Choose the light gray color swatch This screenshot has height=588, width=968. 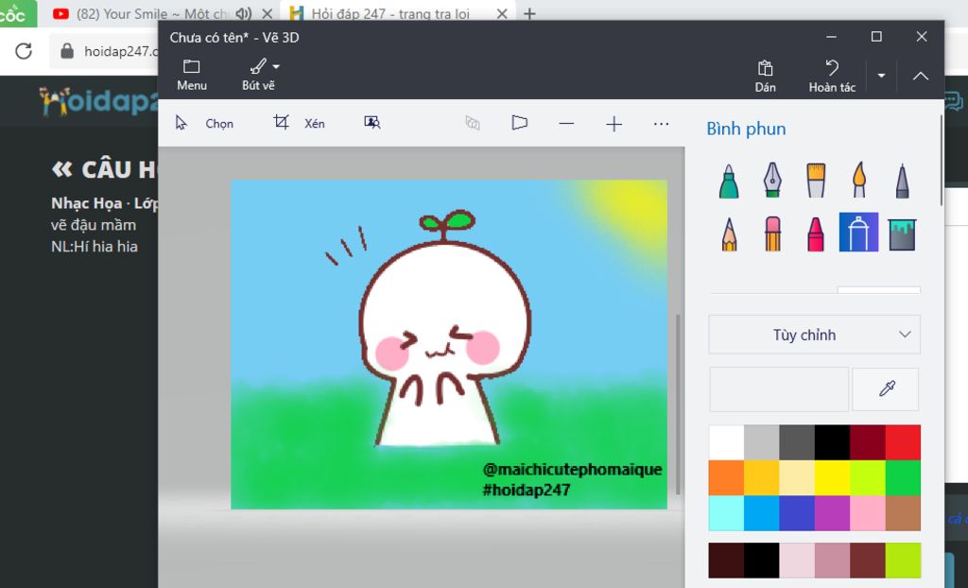(761, 442)
